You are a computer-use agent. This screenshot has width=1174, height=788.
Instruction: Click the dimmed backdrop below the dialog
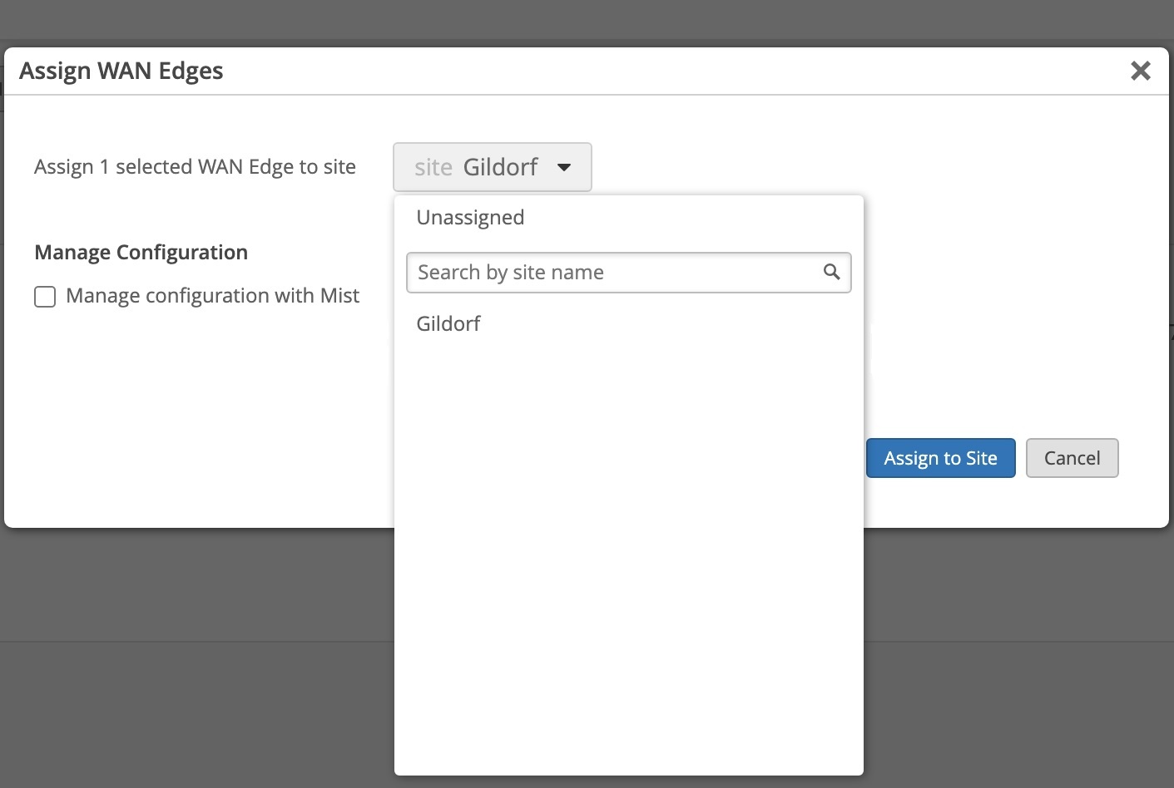pyautogui.click(x=200, y=665)
